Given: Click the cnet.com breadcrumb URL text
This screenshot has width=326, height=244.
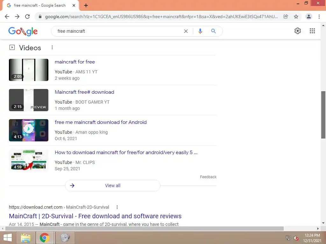Looking at the screenshot, I should tap(59, 207).
